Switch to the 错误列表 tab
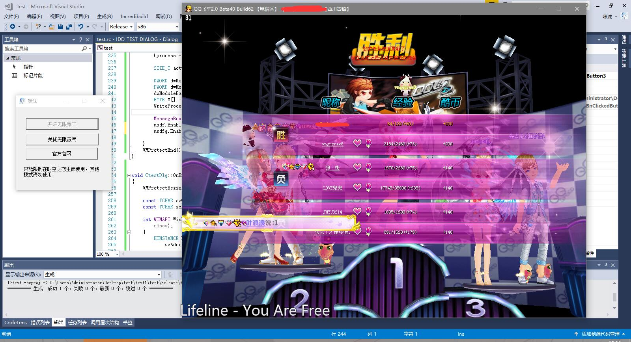631x342 pixels. coord(41,322)
